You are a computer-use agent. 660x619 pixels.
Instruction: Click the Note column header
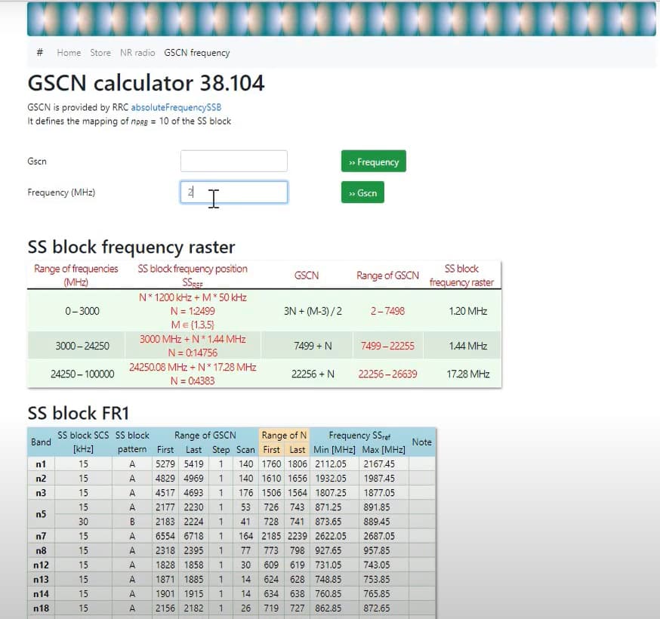422,442
